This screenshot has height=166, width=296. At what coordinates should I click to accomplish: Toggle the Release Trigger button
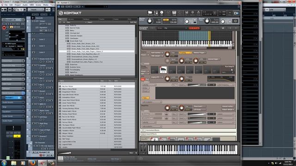coord(199,53)
